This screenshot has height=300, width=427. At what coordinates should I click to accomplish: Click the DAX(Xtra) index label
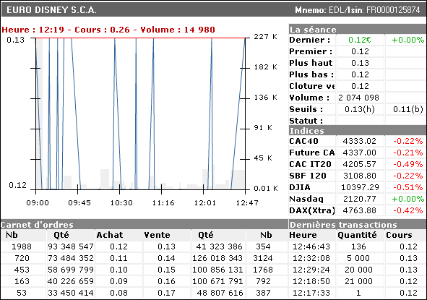pyautogui.click(x=312, y=210)
